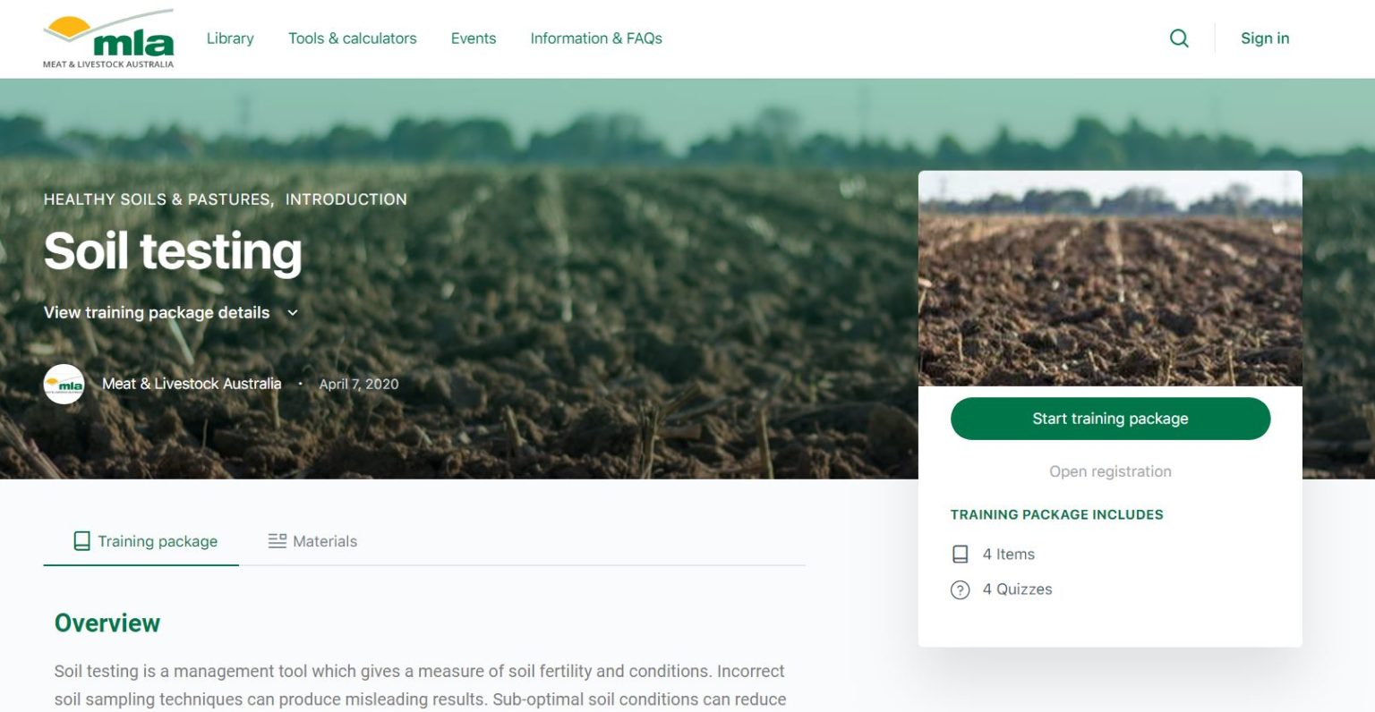Open the Healthy Soils & Pastures category link
This screenshot has height=712, width=1375.
pos(159,199)
